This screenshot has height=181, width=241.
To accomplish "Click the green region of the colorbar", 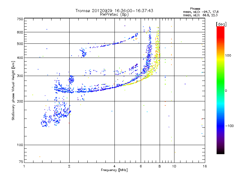I will click(x=221, y=81).
